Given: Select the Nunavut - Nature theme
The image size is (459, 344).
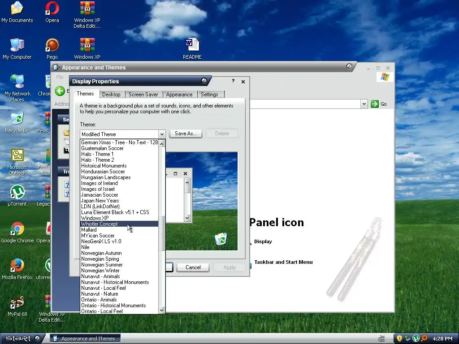Looking at the screenshot, I should tap(119, 294).
